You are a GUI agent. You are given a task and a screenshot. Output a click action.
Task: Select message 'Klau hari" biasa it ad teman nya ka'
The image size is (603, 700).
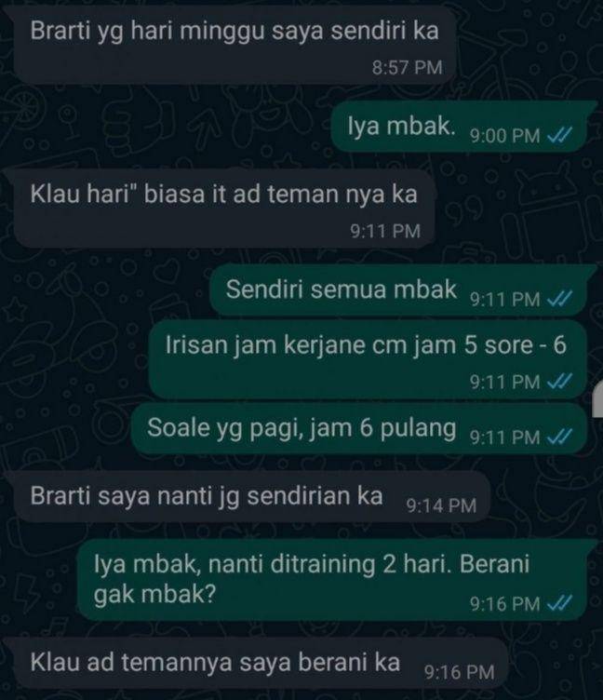(x=224, y=209)
